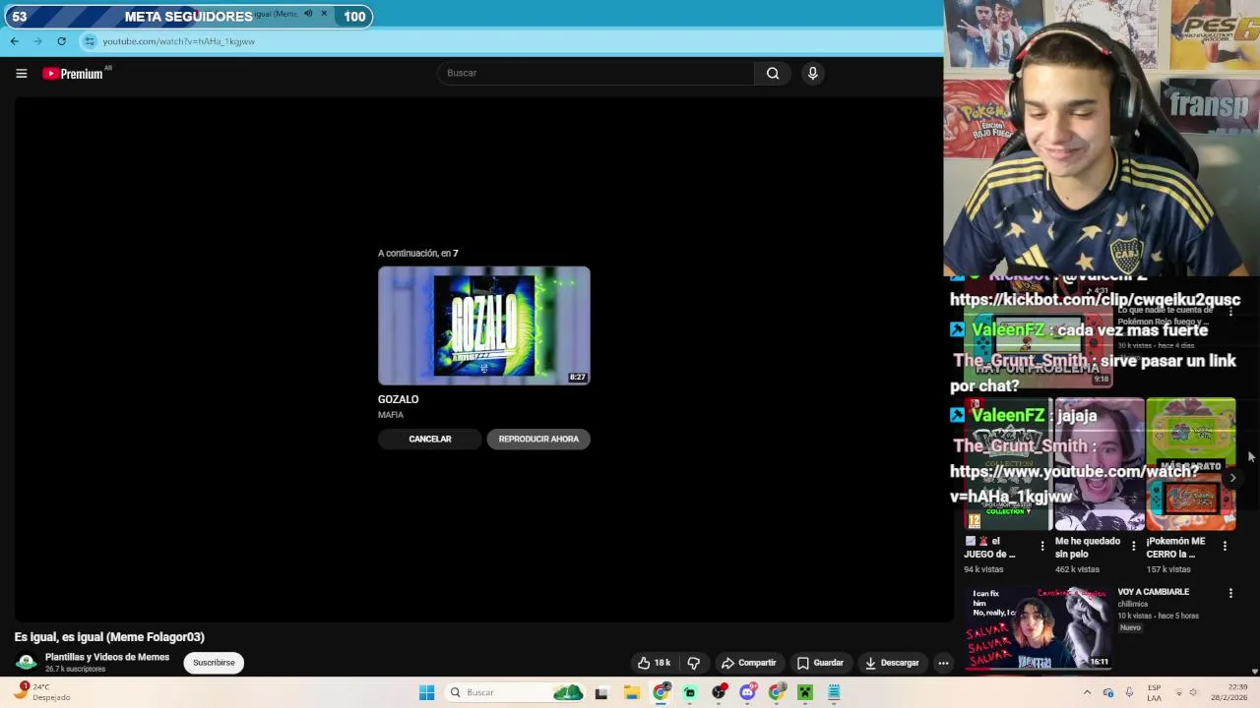Save video with Guardar button
This screenshot has height=708, width=1260.
pyautogui.click(x=820, y=663)
